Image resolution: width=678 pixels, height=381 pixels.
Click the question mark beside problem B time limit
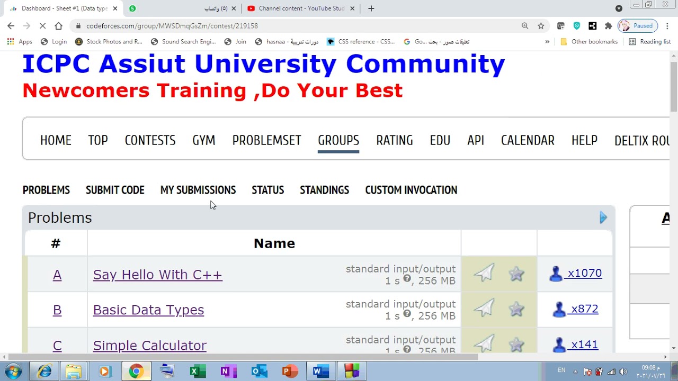click(x=407, y=314)
